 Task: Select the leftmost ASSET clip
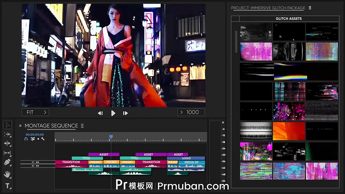coord(104,154)
